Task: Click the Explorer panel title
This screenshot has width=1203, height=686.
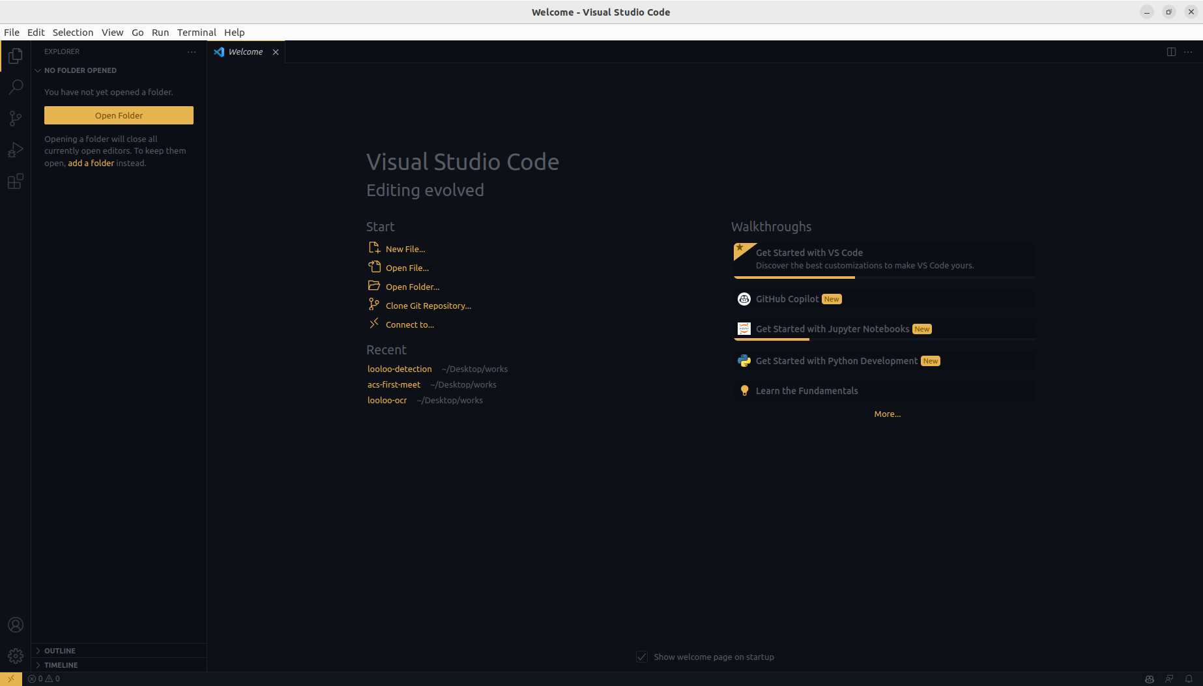Action: tap(62, 51)
